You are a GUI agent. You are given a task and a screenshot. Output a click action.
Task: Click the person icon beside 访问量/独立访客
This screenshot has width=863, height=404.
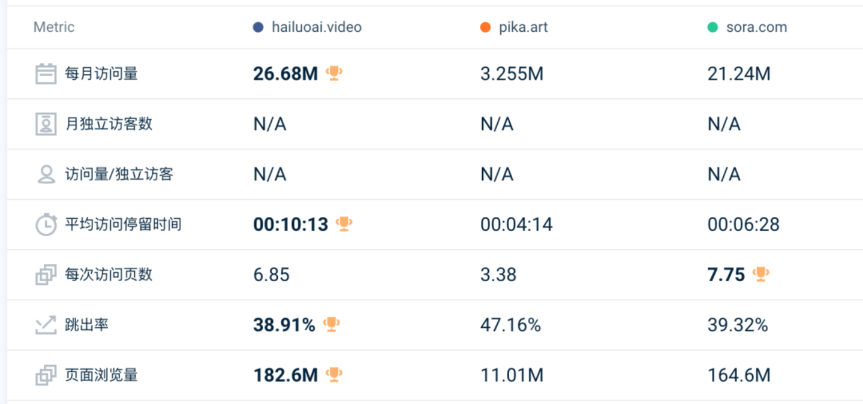[46, 174]
